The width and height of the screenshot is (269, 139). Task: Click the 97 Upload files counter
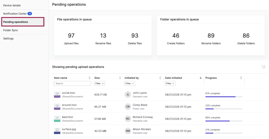(x=71, y=38)
